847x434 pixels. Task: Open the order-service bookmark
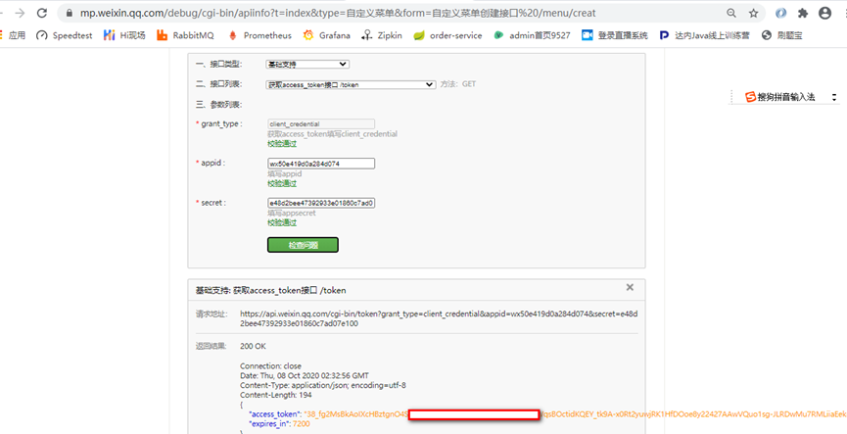(x=447, y=35)
